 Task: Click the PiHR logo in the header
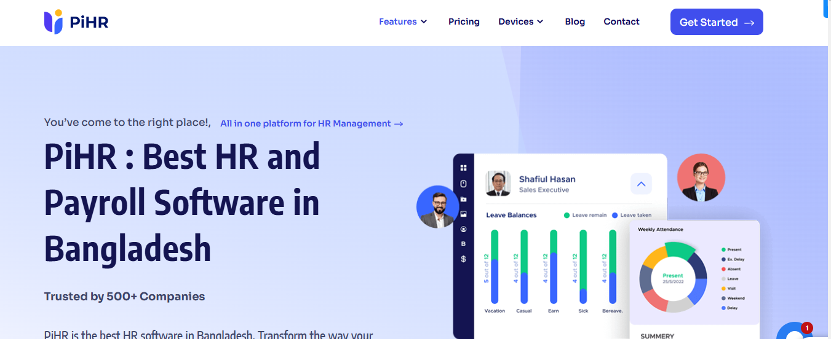[76, 22]
